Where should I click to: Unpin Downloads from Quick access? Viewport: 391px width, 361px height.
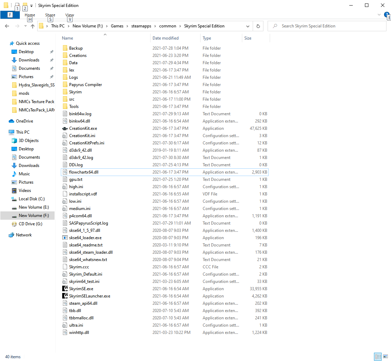(52, 60)
